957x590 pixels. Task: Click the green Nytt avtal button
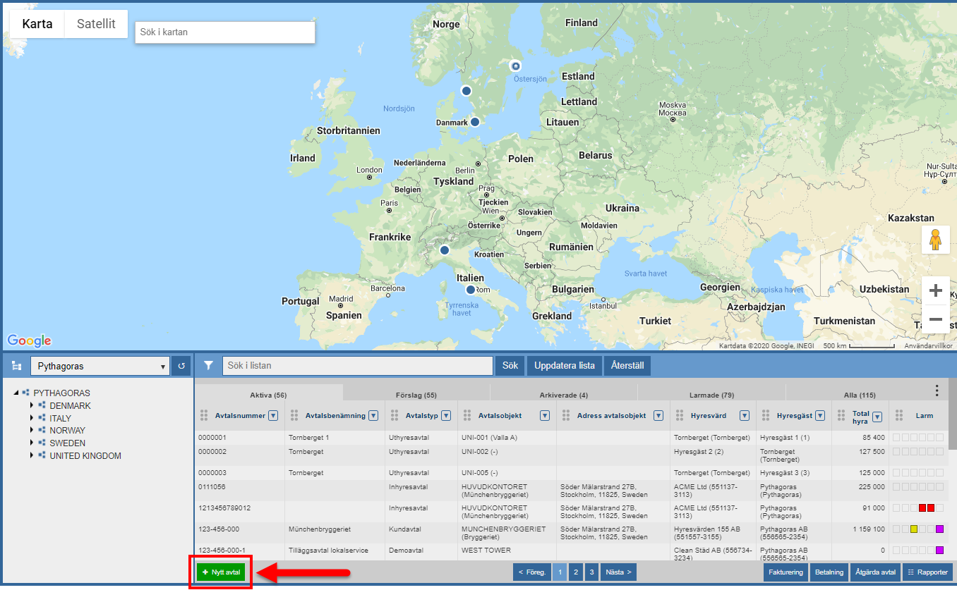click(221, 572)
